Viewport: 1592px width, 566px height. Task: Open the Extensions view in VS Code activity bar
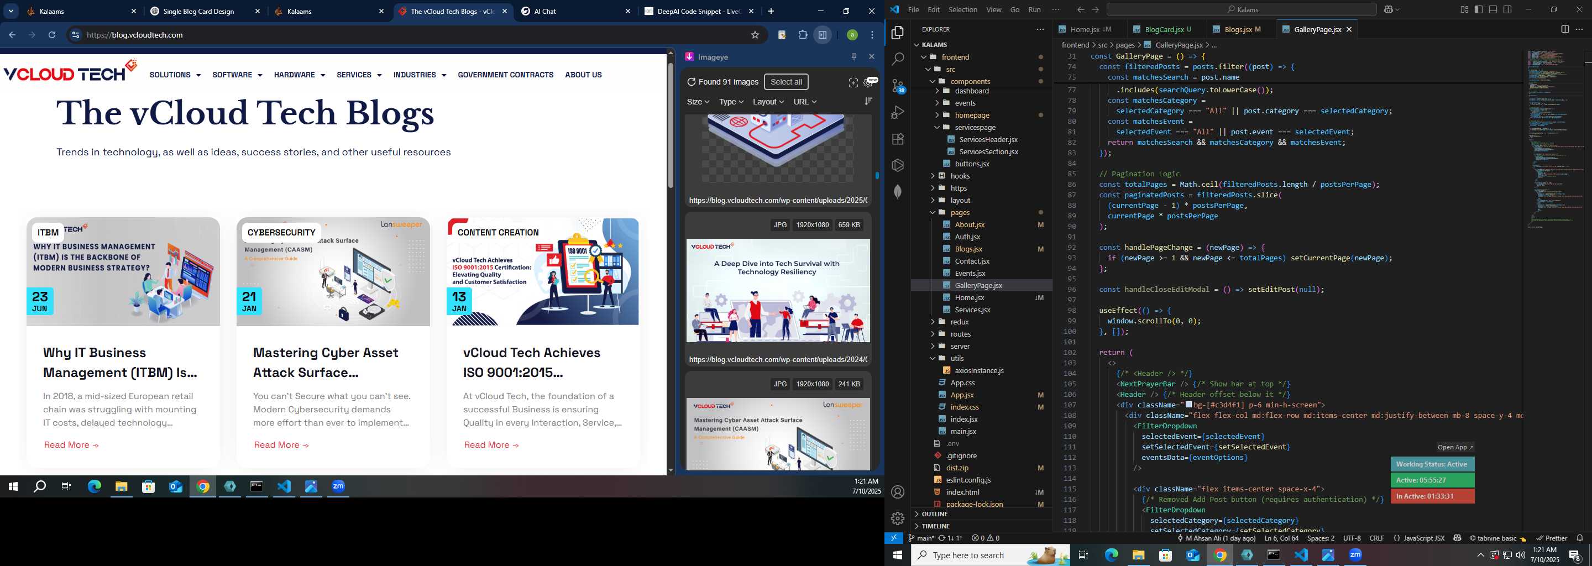[x=897, y=139]
